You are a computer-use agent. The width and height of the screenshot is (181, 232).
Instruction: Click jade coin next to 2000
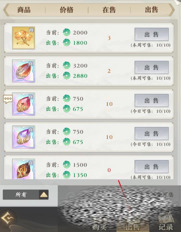coord(66,32)
